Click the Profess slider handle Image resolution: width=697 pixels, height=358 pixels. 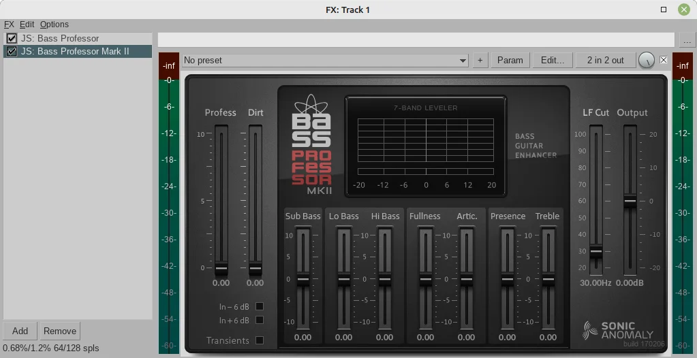[221, 268]
